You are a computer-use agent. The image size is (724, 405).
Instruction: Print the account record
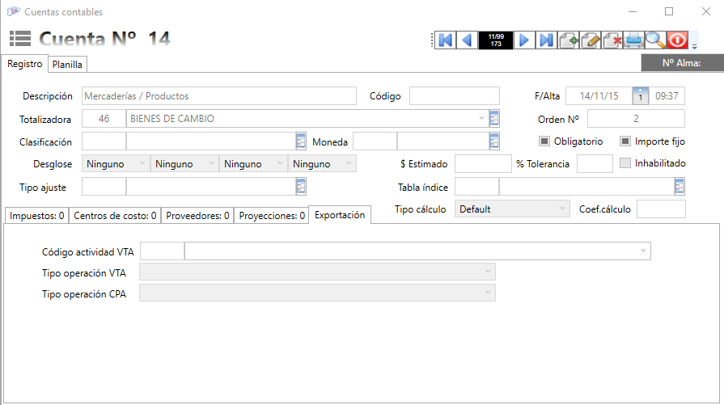pos(633,40)
